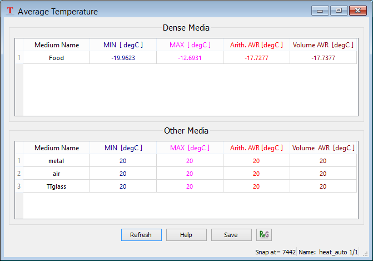Viewport: 373px width, 261px height.
Task: Click MAX column header in Dense Media table
Action: [190, 45]
